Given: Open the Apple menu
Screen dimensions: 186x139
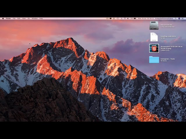Looking at the screenshot, I should click(3, 19).
